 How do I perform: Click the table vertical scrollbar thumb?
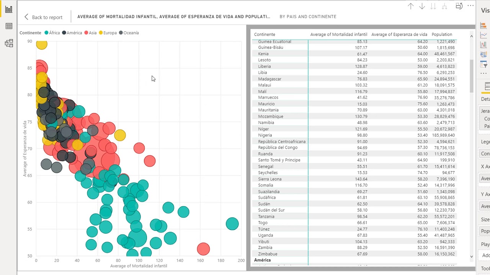pos(472,76)
